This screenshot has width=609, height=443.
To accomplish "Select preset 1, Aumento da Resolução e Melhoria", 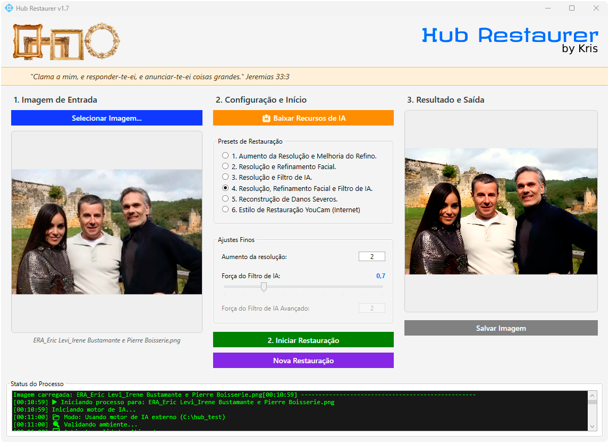I will (x=225, y=155).
